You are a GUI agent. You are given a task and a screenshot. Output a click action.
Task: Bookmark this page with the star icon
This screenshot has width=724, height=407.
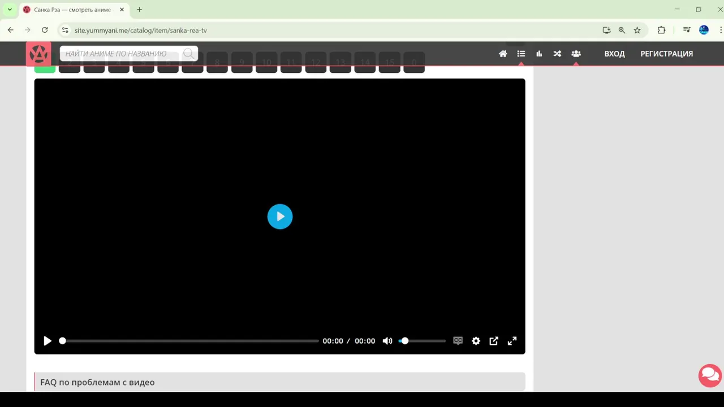click(x=637, y=30)
